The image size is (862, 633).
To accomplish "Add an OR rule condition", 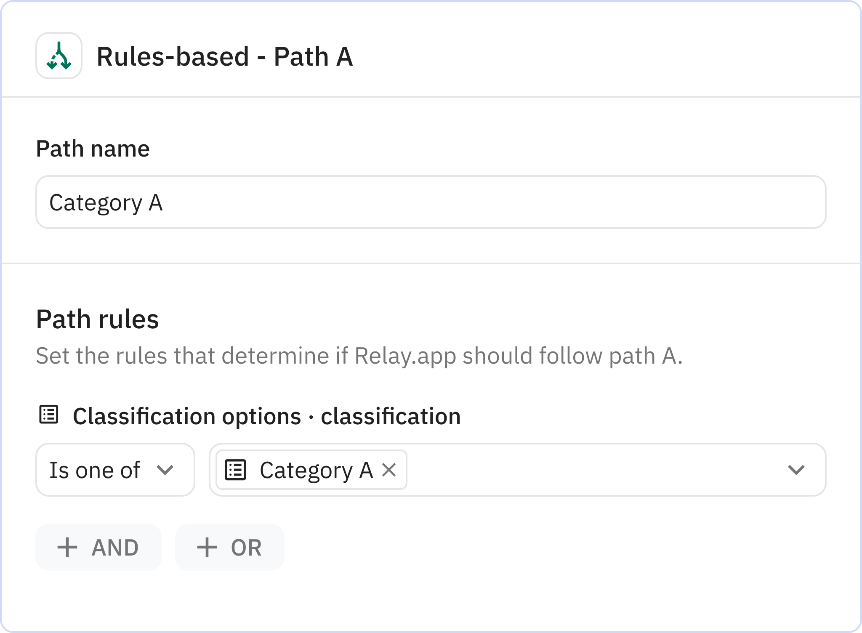I will (x=230, y=548).
